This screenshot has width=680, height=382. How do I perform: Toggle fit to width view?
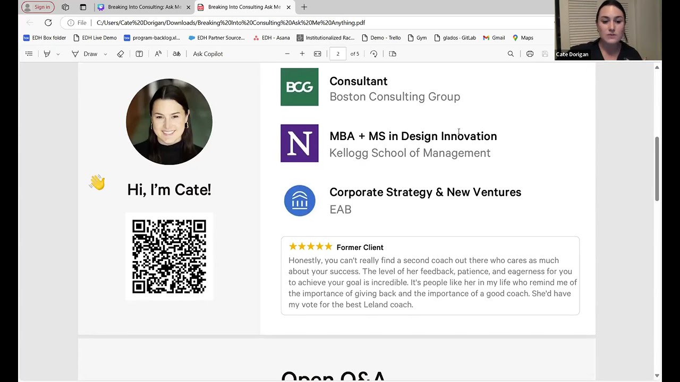318,54
